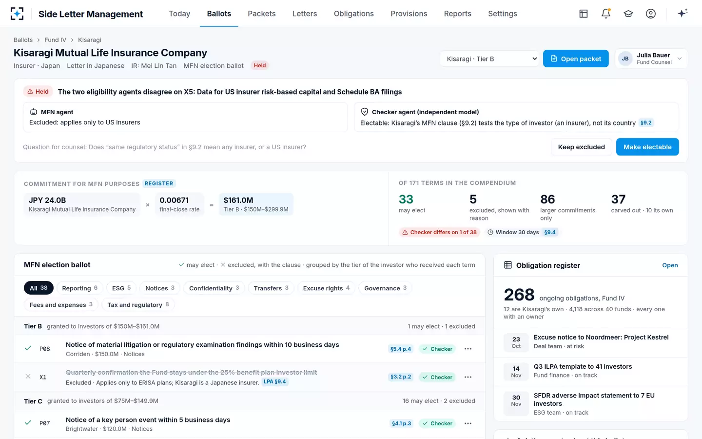This screenshot has height=439, width=702.
Task: Open the more menu for row X1
Action: tap(468, 377)
